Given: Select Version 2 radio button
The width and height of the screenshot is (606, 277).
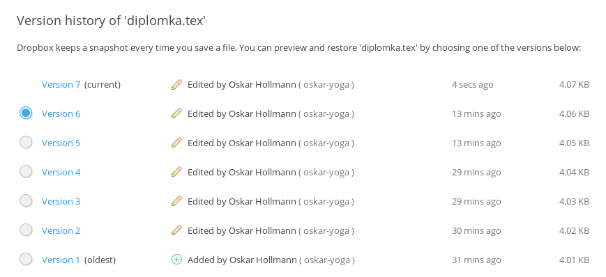Looking at the screenshot, I should 26,230.
